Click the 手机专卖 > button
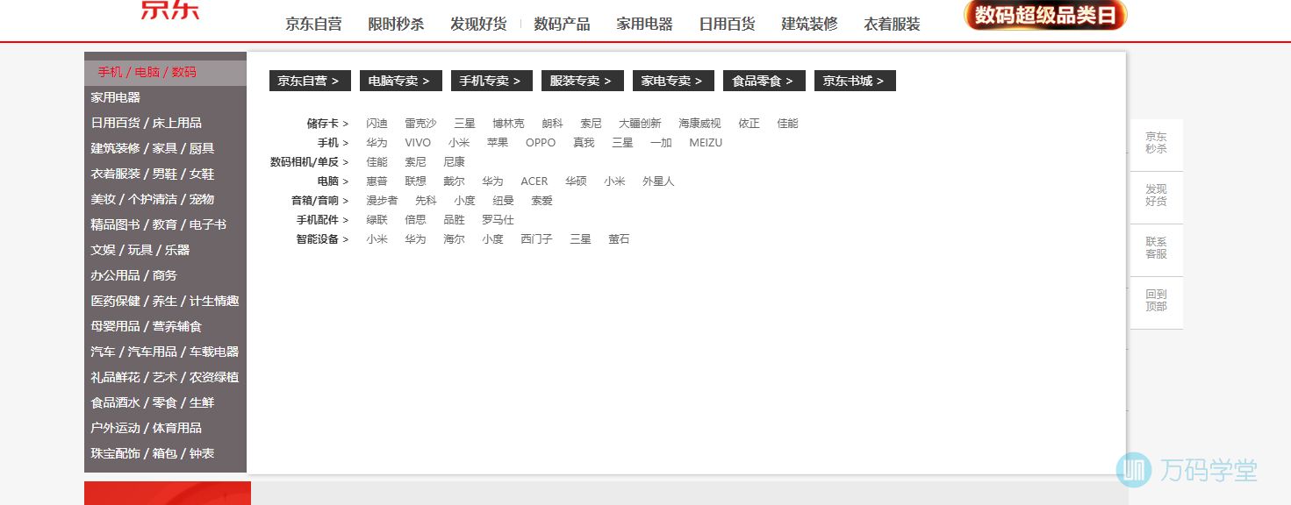The height and width of the screenshot is (505, 1291). [491, 81]
